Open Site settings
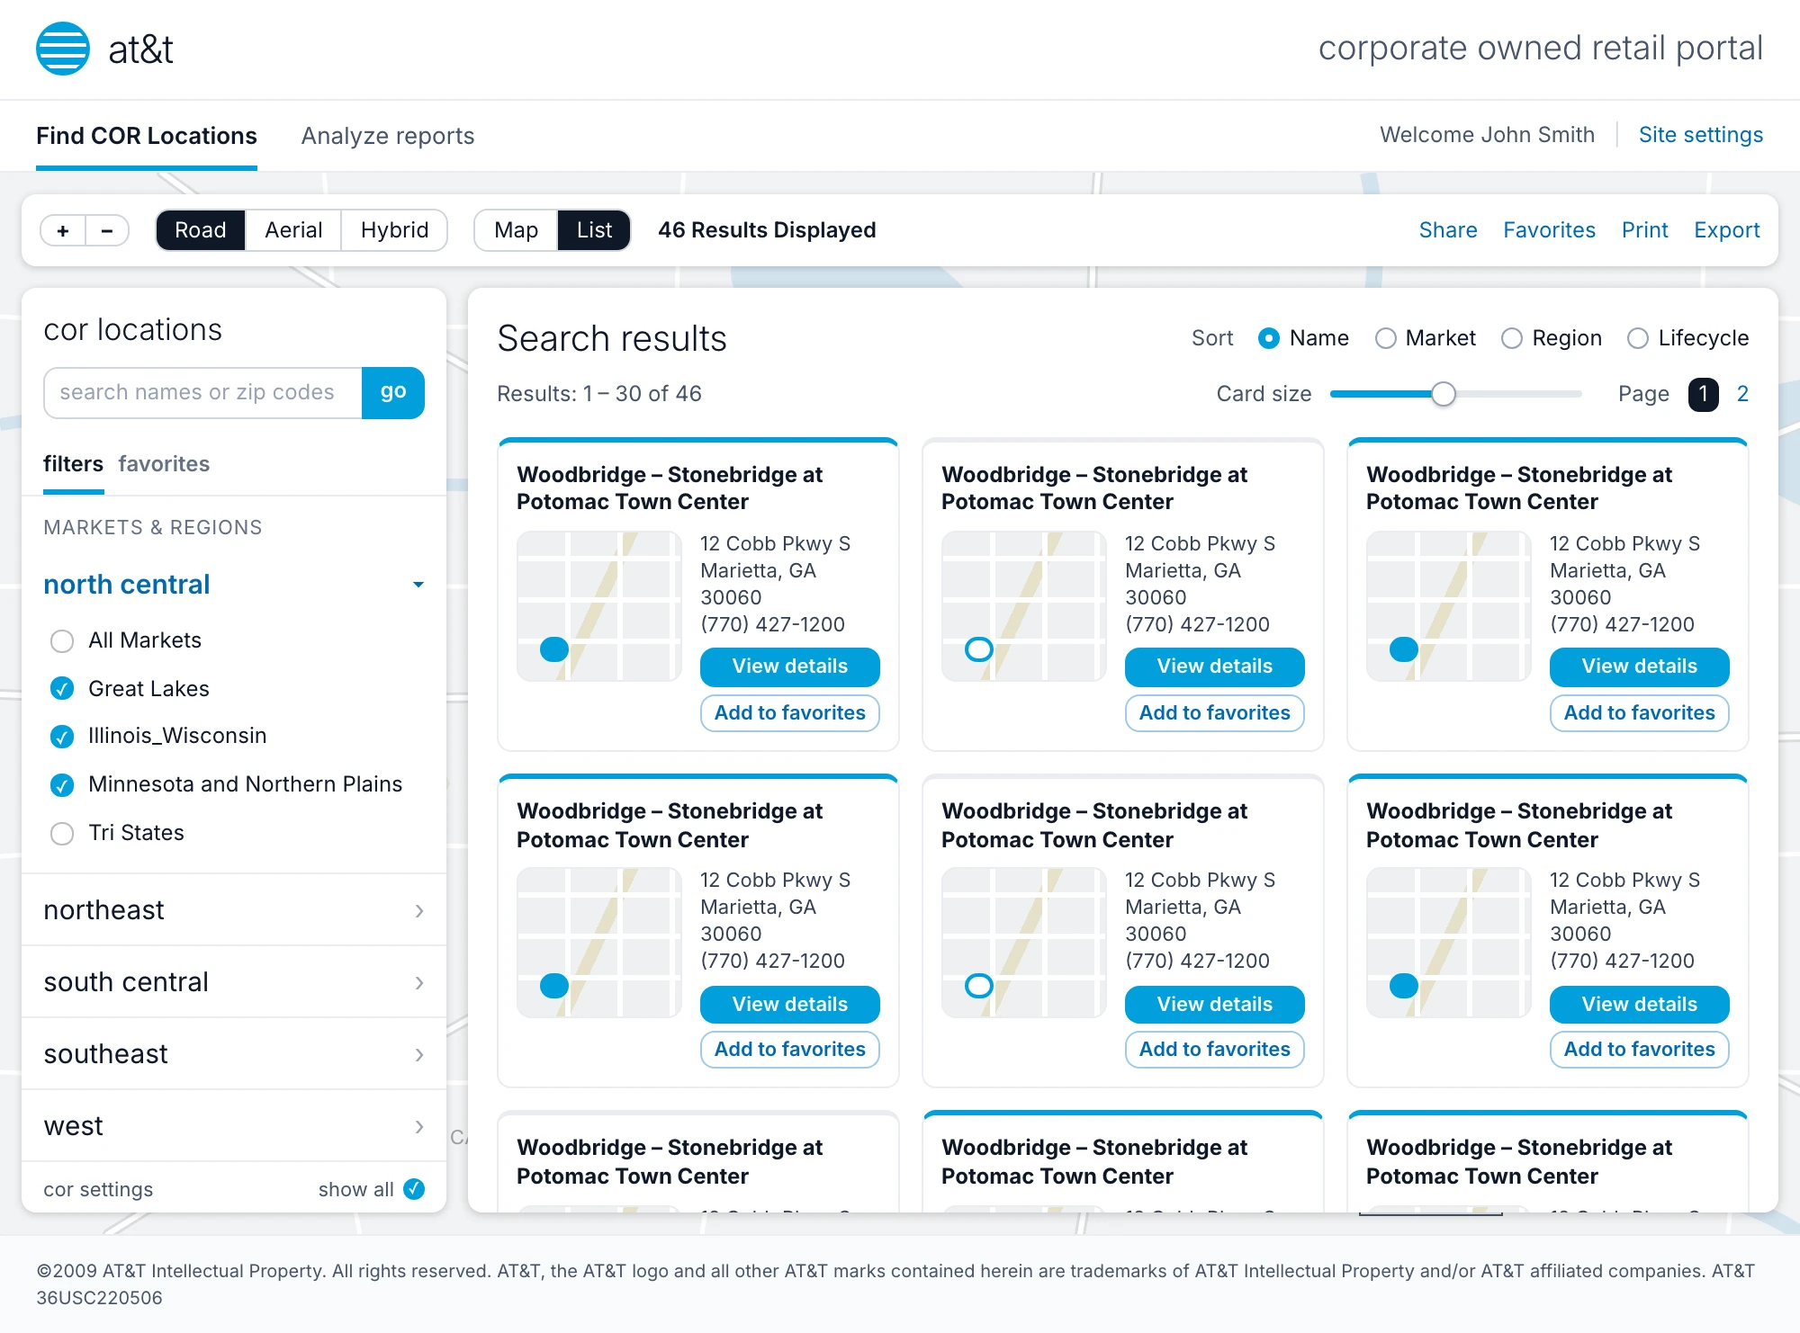The image size is (1800, 1333). coord(1701,135)
